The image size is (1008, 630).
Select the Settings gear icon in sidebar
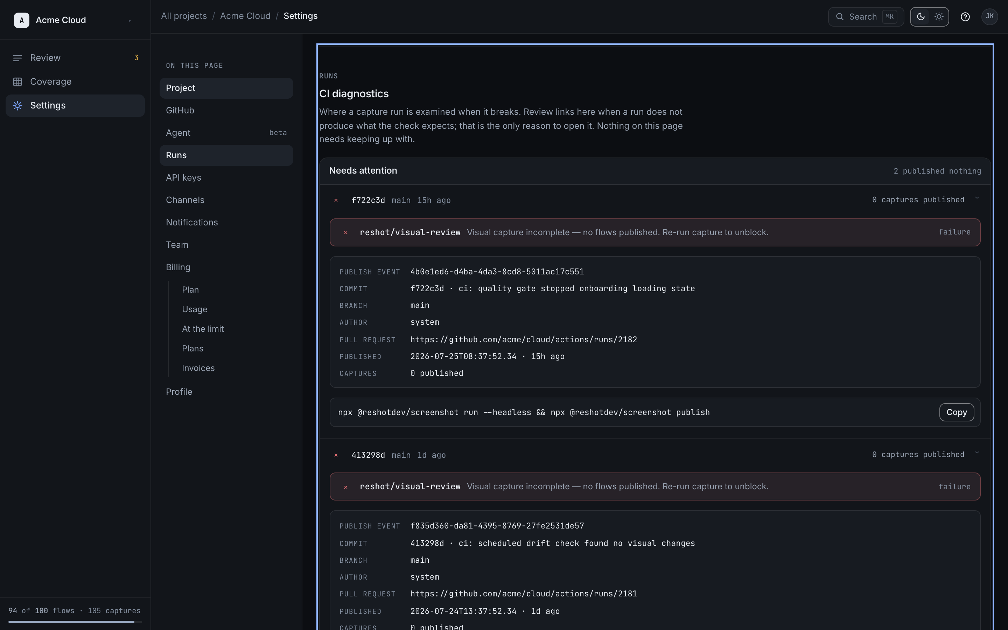[17, 105]
